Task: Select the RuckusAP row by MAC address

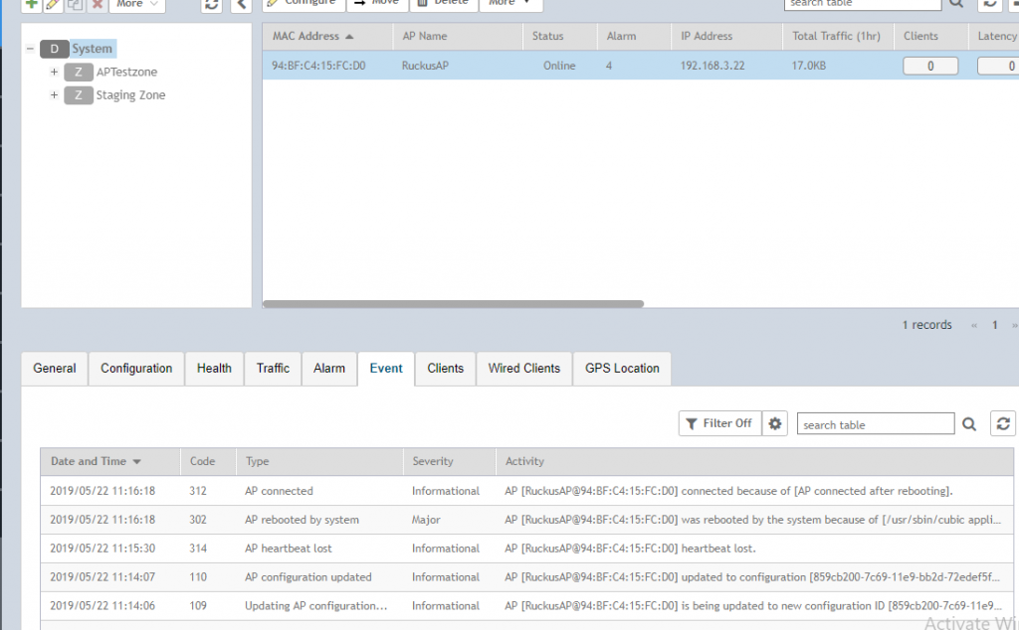Action: tap(318, 67)
